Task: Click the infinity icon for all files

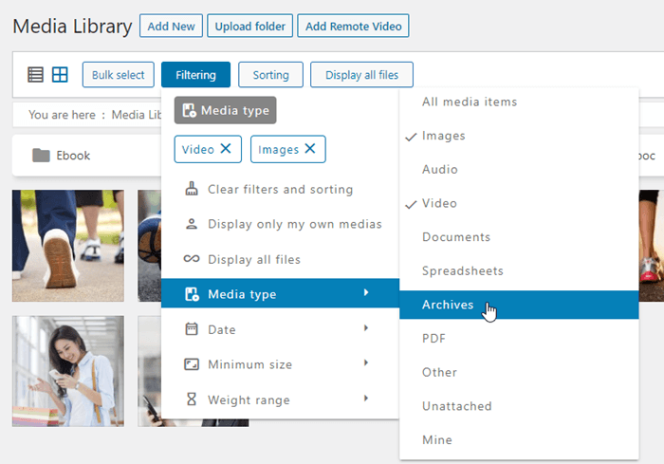Action: [x=191, y=259]
